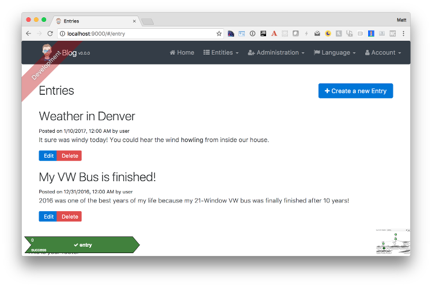Expand the Administration dropdown menu
Viewport: 432px width, 287px height.
pyautogui.click(x=276, y=52)
